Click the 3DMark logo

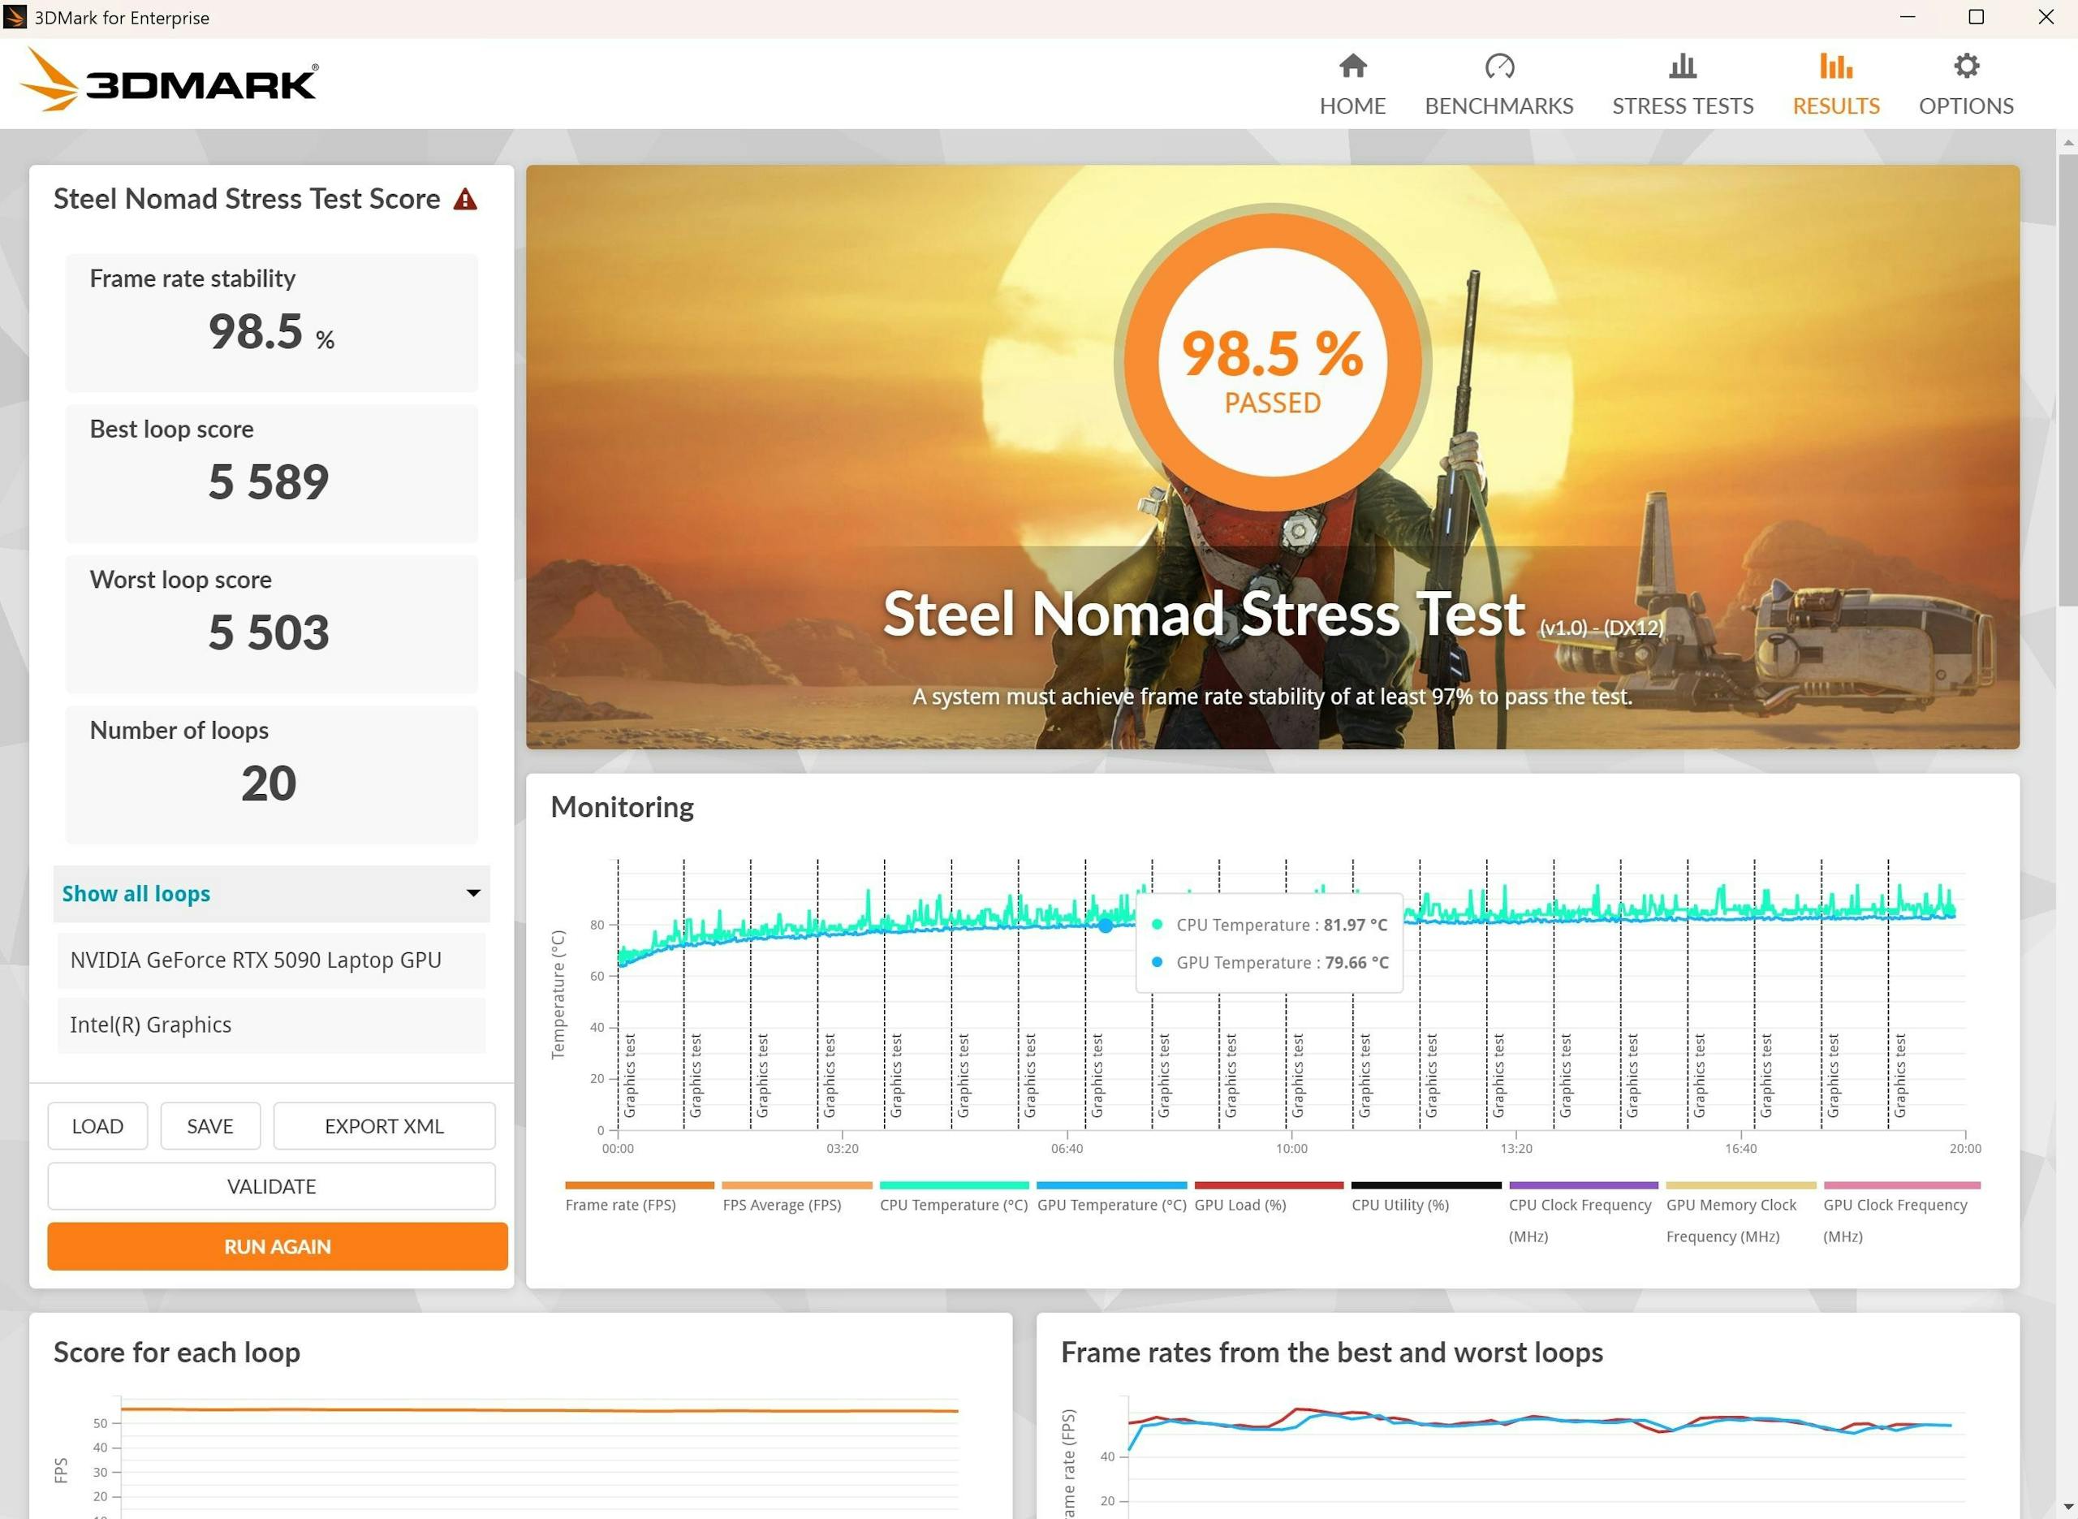pos(169,81)
